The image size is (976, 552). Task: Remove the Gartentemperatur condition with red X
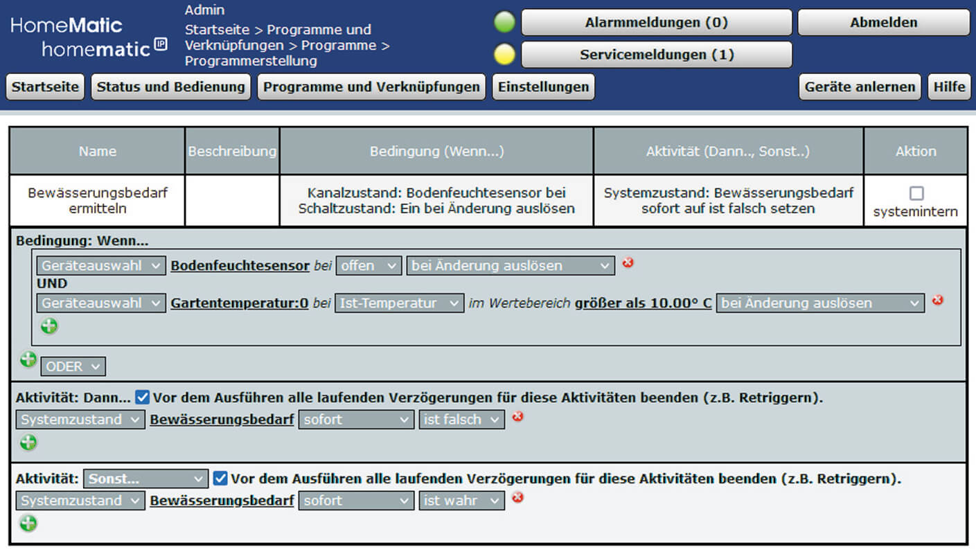937,301
